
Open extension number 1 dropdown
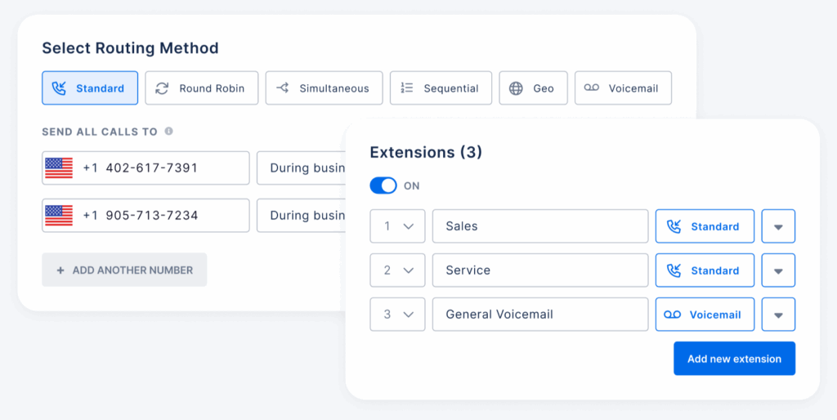tap(397, 226)
